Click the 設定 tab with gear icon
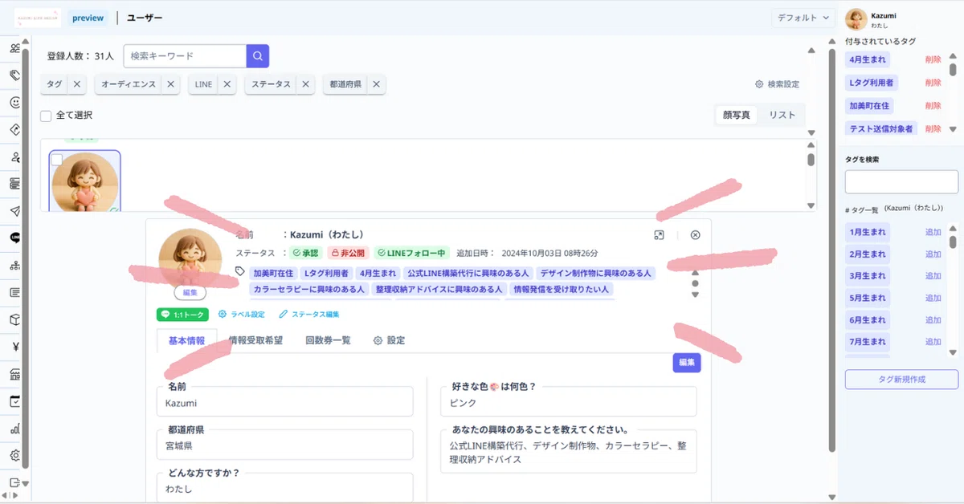The image size is (964, 504). pyautogui.click(x=389, y=340)
